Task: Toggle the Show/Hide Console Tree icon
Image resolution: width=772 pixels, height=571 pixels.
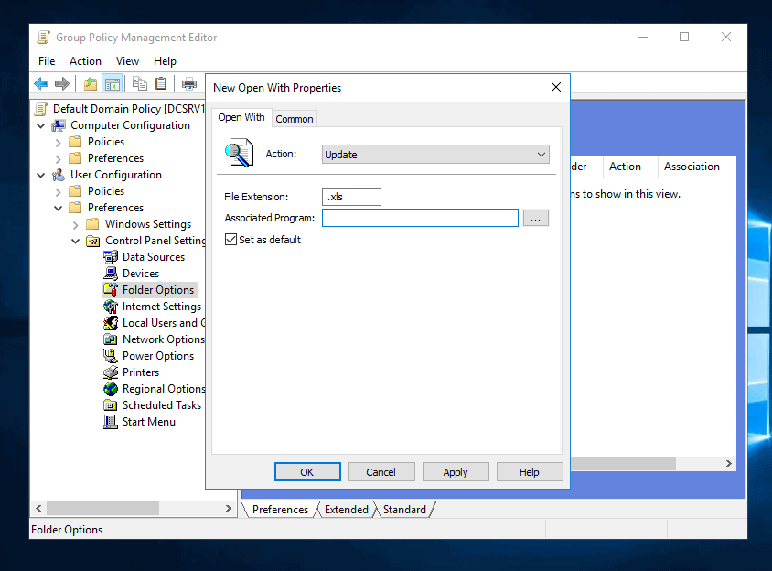Action: (112, 84)
